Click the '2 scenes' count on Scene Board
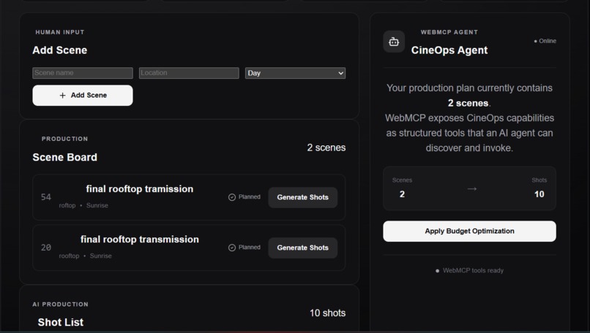Image resolution: width=590 pixels, height=333 pixels. [326, 148]
